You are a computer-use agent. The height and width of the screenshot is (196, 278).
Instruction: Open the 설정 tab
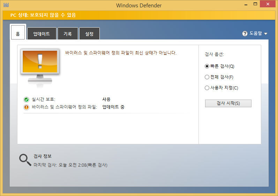(x=89, y=34)
